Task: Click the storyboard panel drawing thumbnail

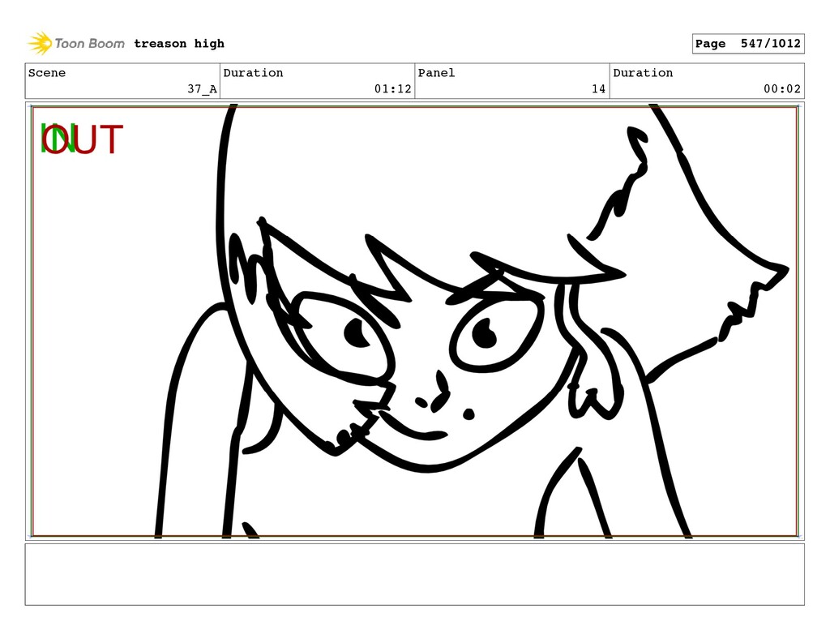Action: coord(414,321)
